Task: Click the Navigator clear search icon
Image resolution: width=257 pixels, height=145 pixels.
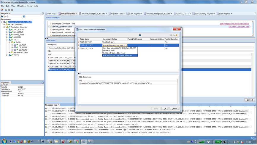Action: (x=24, y=17)
